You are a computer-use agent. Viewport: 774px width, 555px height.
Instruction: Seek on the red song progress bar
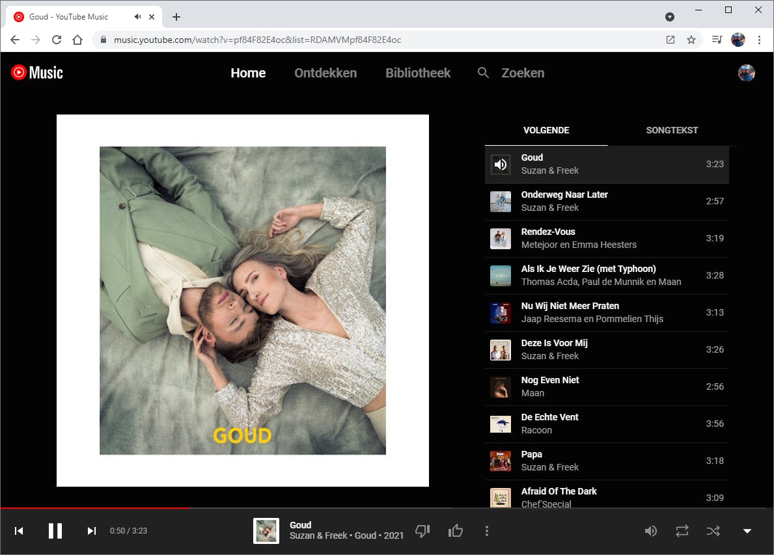click(94, 508)
